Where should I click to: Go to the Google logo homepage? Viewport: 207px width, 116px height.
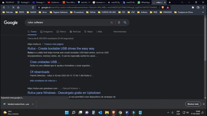[11, 23]
